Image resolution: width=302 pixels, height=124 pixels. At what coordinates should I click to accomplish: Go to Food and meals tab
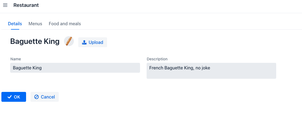coord(65,24)
